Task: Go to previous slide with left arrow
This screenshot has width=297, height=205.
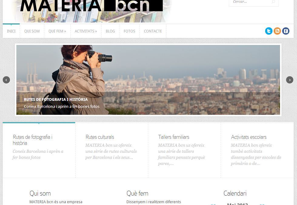Action: 6,80
